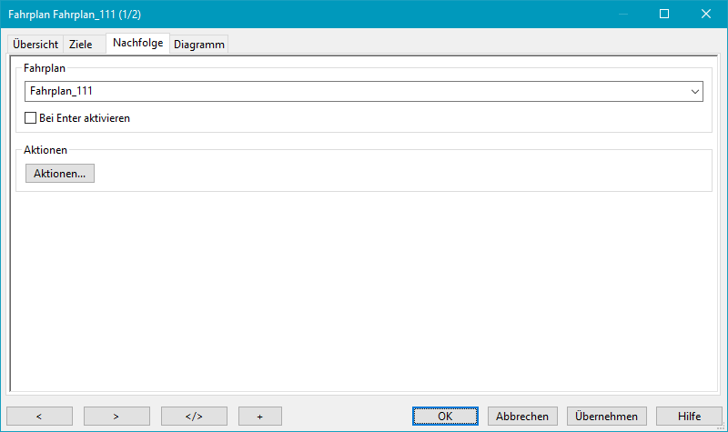
Task: Open help via the Hilfe button
Action: pos(689,416)
